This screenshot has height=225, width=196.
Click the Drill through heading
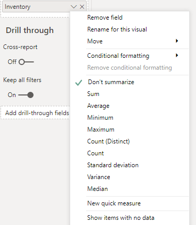click(x=30, y=30)
